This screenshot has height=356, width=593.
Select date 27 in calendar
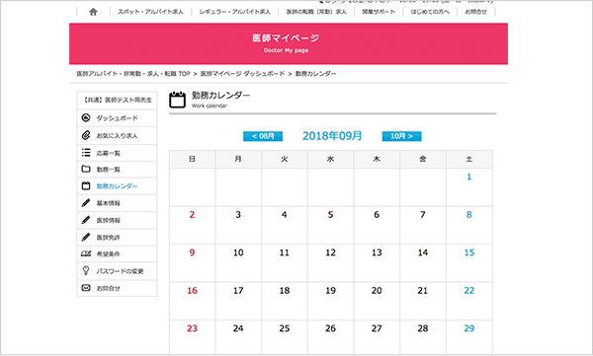[377, 328]
